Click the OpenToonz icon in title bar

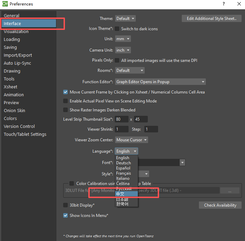click(x=5, y=4)
